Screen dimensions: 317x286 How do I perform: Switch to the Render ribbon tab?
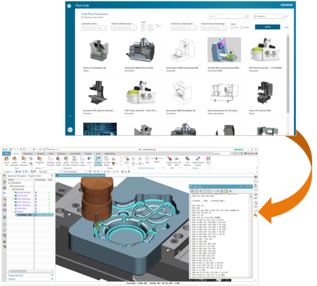click(88, 154)
